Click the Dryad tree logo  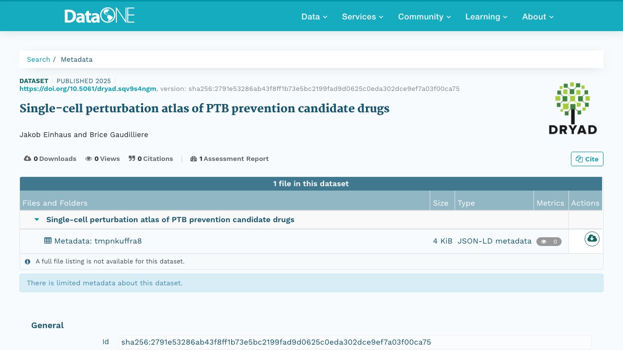tap(572, 108)
